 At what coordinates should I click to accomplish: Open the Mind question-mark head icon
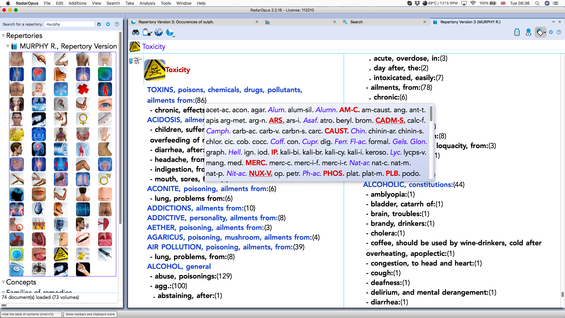(x=17, y=194)
